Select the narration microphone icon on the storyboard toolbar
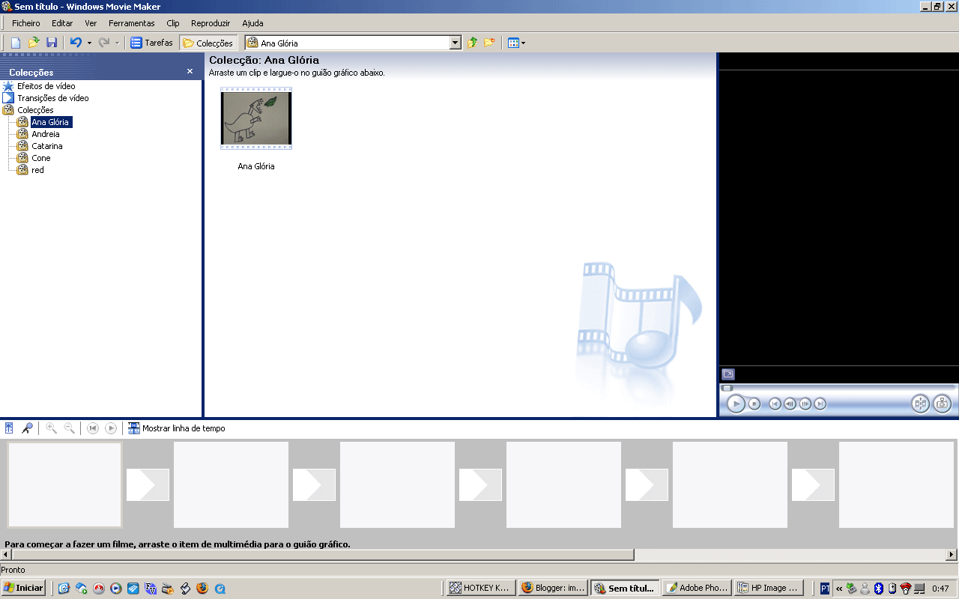The image size is (959, 599). point(26,428)
